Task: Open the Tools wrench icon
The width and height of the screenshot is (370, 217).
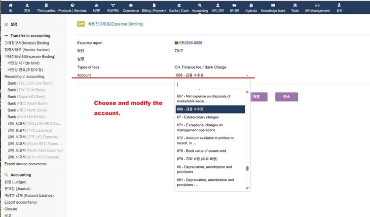Action: 295,5
